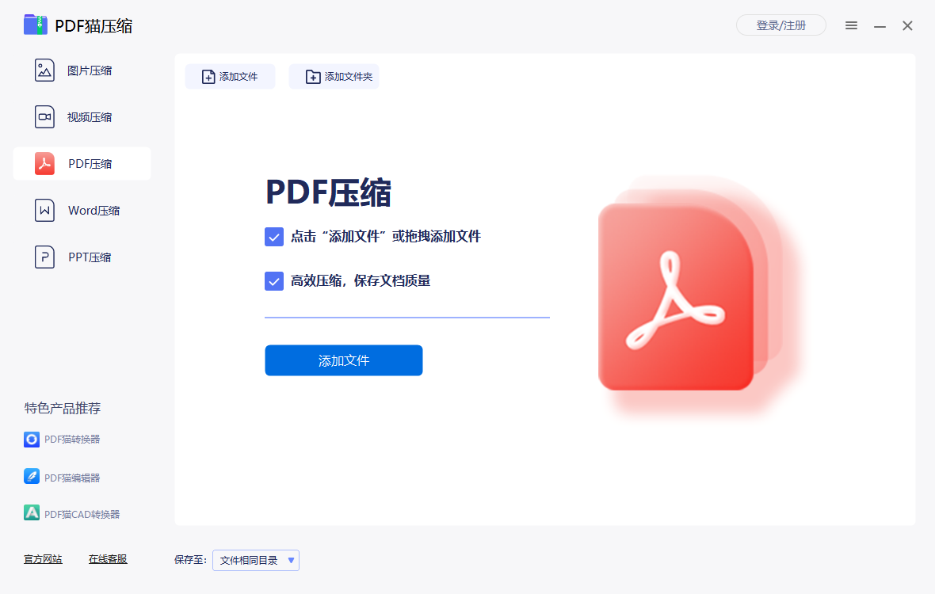Click the blue 添加文件 button

pyautogui.click(x=343, y=360)
